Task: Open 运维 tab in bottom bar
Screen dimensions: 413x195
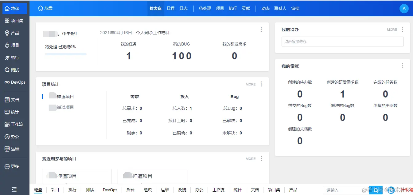Action: pyautogui.click(x=165, y=190)
